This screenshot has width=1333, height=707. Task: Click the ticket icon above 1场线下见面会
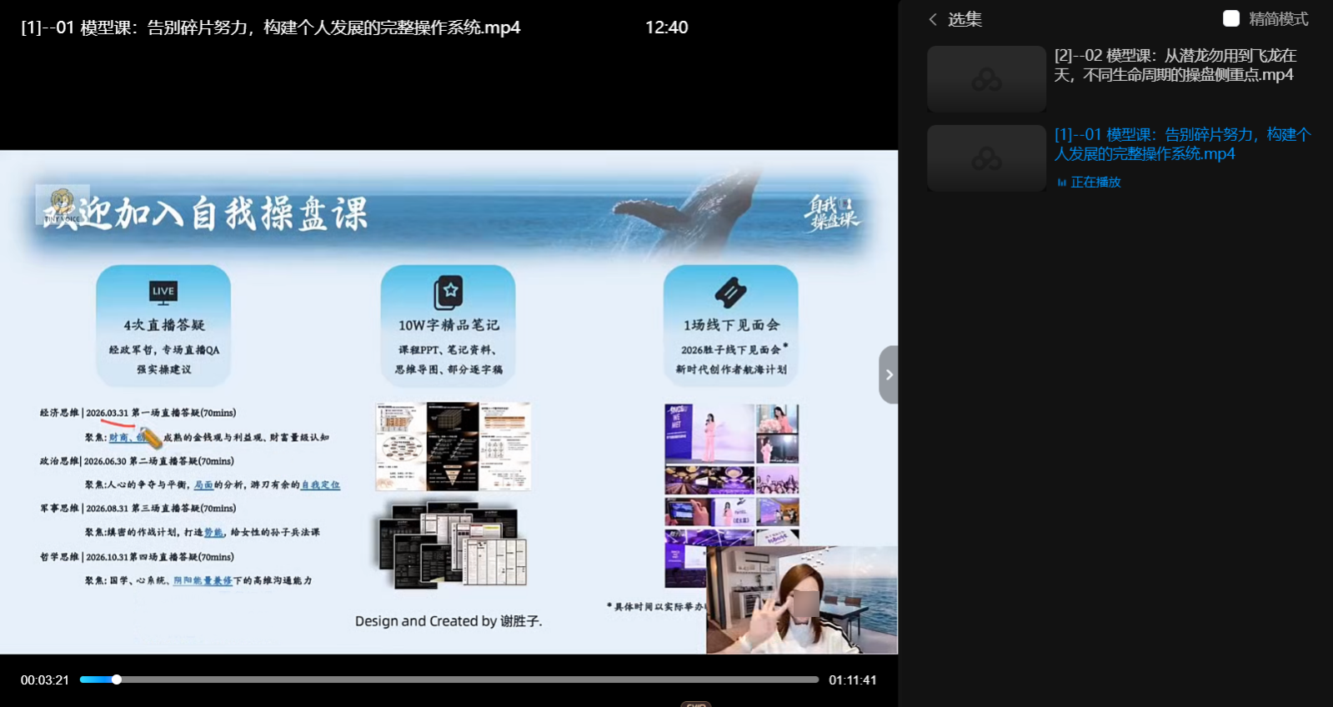click(x=730, y=292)
